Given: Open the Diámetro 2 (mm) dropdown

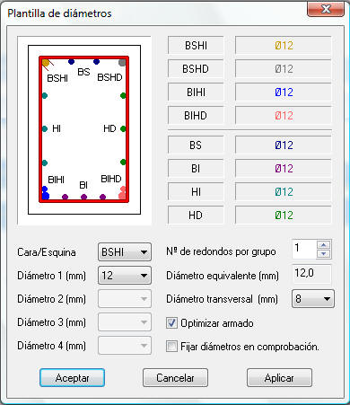Looking at the screenshot, I should point(125,299).
